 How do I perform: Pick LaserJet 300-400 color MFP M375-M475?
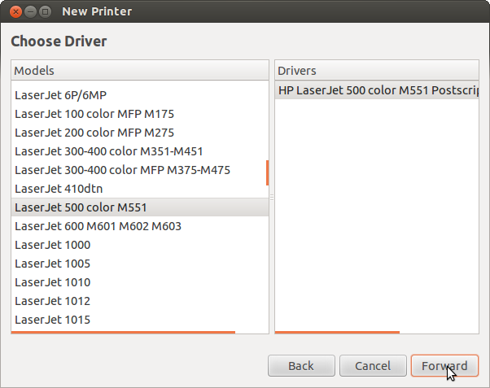pos(122,170)
